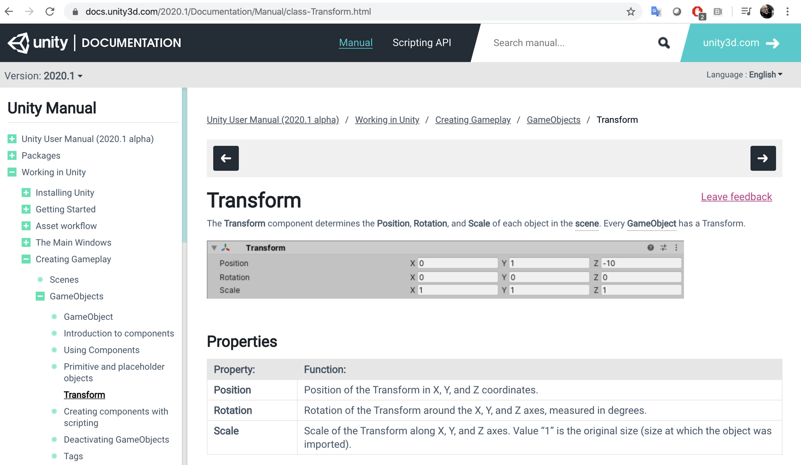Click the grayed BI extension icon
801x465 pixels.
click(718, 12)
